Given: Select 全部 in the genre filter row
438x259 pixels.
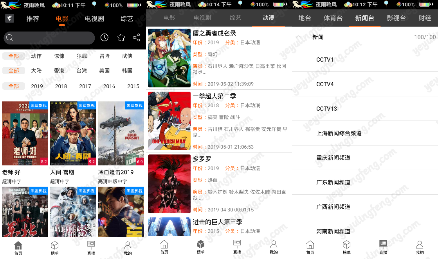Looking at the screenshot, I should (14, 56).
